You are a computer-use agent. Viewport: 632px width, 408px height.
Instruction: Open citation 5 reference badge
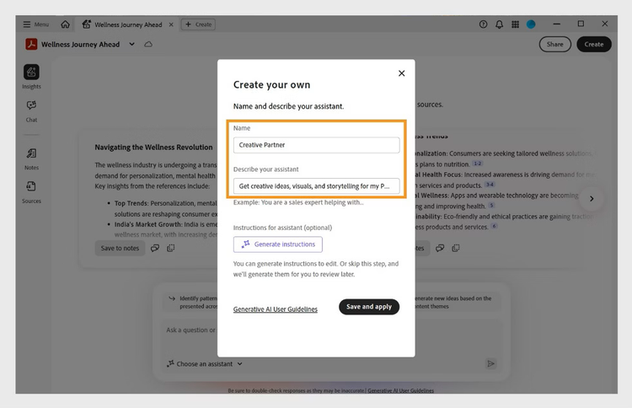pyautogui.click(x=491, y=206)
